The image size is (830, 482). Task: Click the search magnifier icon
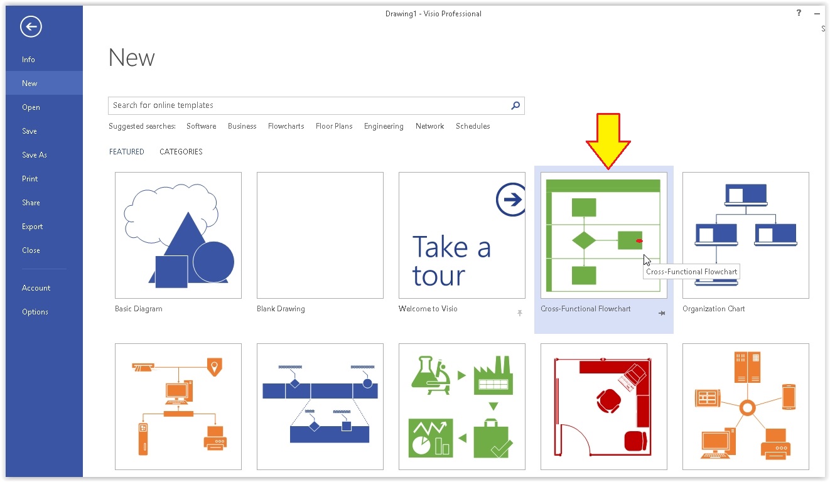point(515,105)
